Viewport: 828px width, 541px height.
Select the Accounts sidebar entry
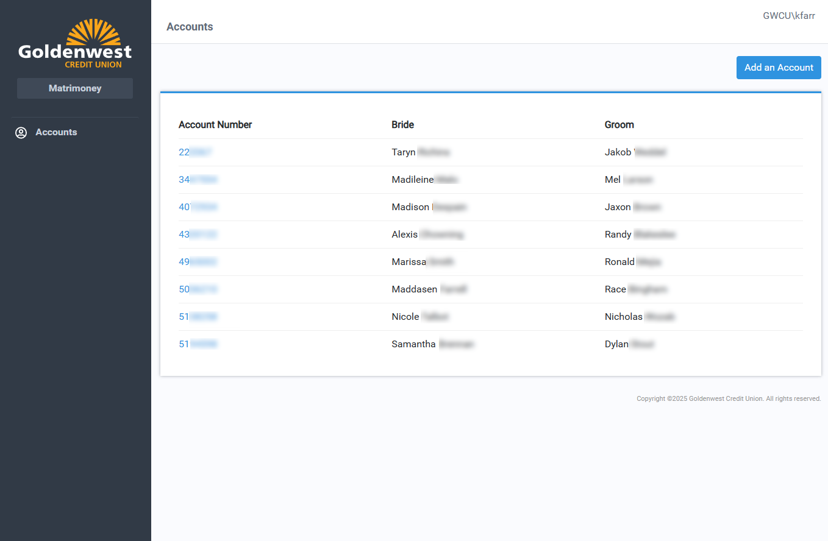(x=56, y=132)
